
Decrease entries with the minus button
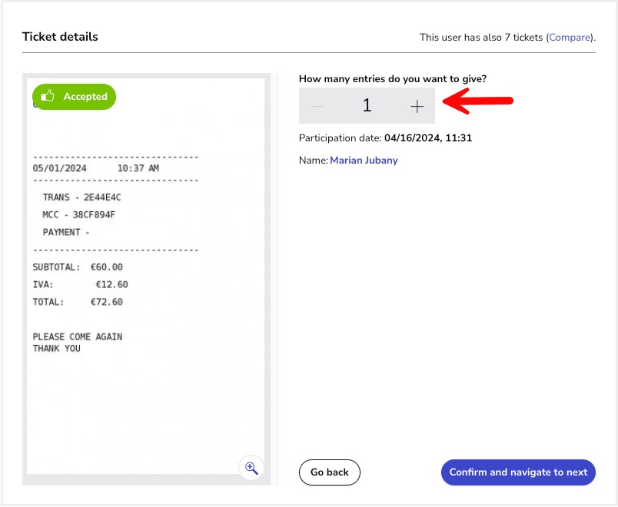pyautogui.click(x=317, y=106)
